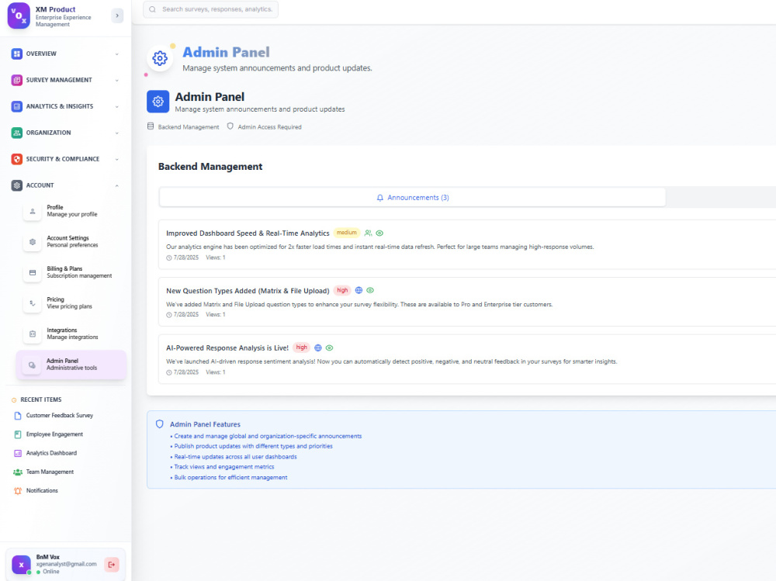Open Analytics Dashboard recent item

pos(51,453)
